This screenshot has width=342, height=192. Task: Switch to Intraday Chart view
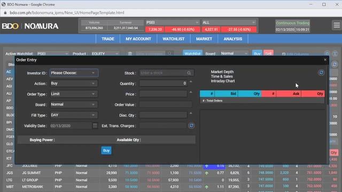click(223, 81)
